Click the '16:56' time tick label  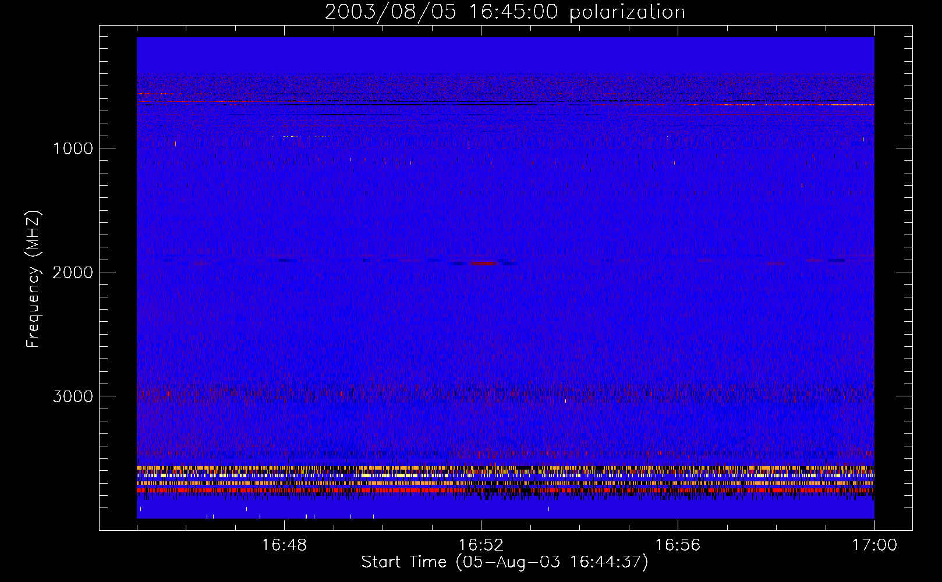(678, 545)
